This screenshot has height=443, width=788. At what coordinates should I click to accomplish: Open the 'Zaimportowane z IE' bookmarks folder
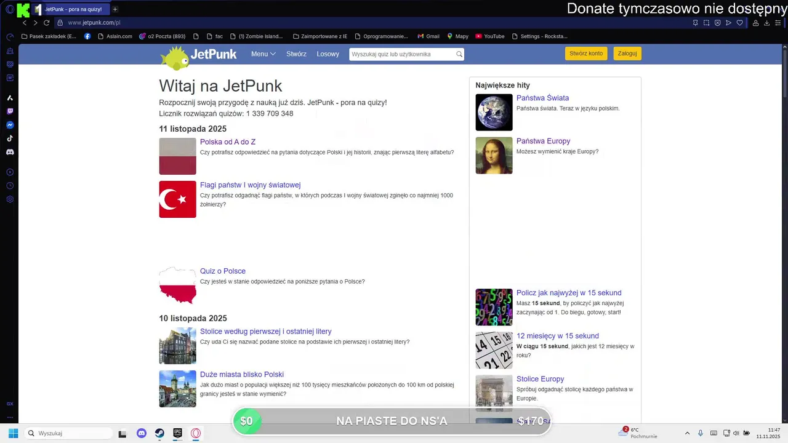(320, 36)
